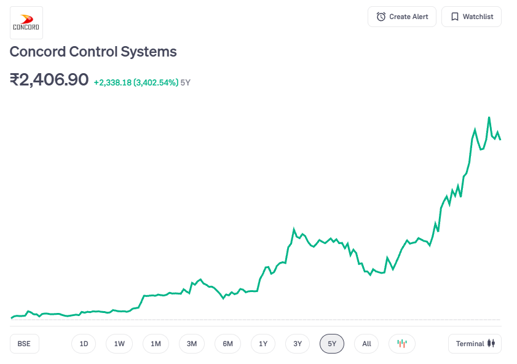The image size is (517, 364).
Task: Click the bookmark icon for Watchlist
Action: point(455,17)
